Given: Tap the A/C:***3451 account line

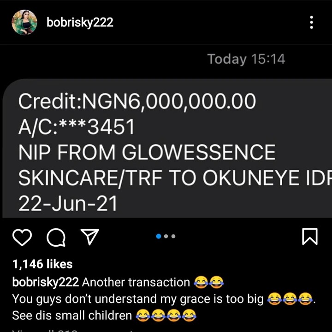Looking at the screenshot, I should [77, 127].
